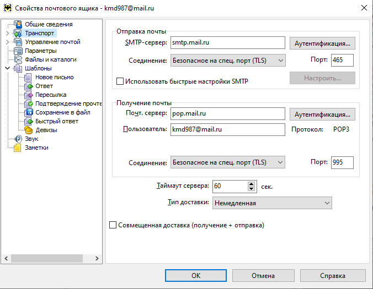Click the Новое письмо template icon
The height and width of the screenshot is (289, 373).
28,77
